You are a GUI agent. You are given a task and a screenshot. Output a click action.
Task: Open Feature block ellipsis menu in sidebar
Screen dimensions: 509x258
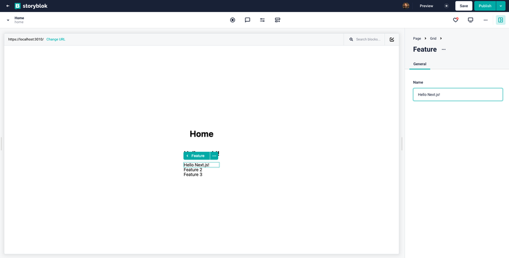click(444, 50)
